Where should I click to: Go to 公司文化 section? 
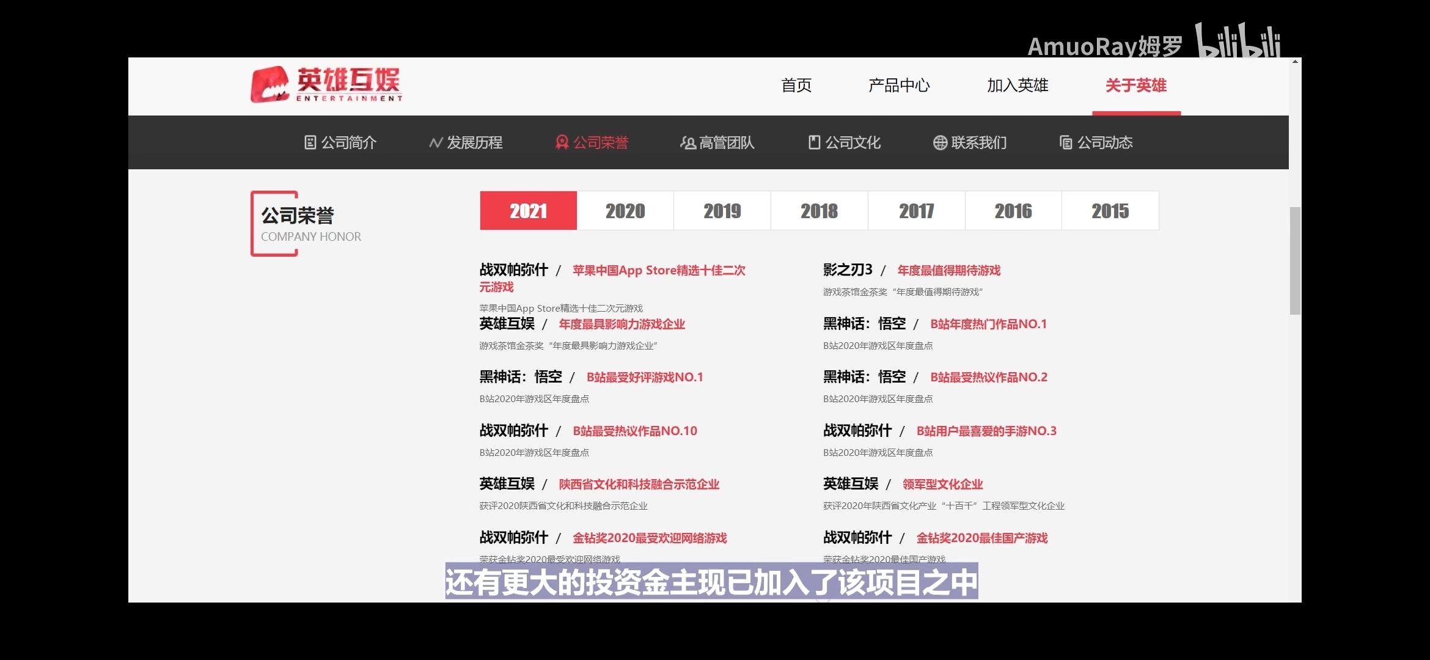pyautogui.click(x=844, y=142)
